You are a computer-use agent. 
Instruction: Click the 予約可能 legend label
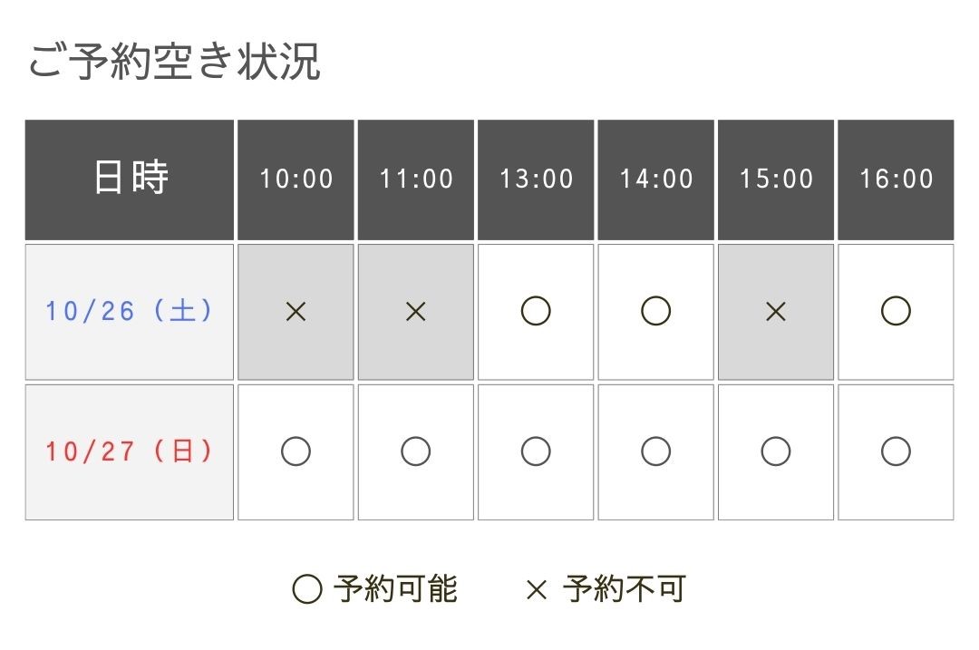point(394,589)
